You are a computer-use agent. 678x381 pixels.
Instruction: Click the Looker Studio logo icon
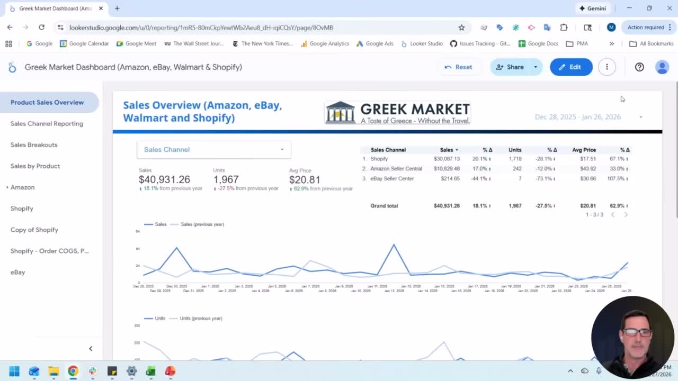[x=12, y=67]
